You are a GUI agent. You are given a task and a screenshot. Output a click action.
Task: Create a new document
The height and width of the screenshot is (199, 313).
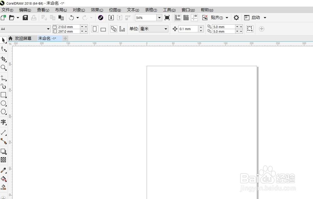coord(3,17)
